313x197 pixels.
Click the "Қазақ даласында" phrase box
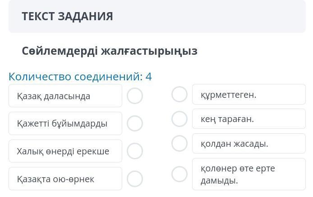tap(65, 96)
